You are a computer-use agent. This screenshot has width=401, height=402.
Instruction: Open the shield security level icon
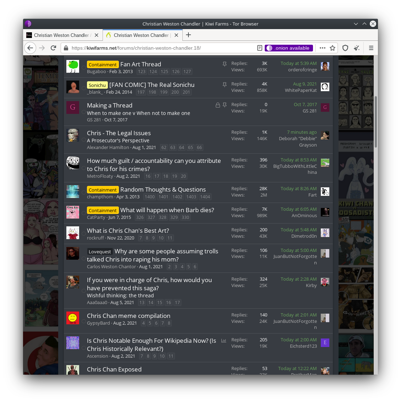tap(345, 48)
